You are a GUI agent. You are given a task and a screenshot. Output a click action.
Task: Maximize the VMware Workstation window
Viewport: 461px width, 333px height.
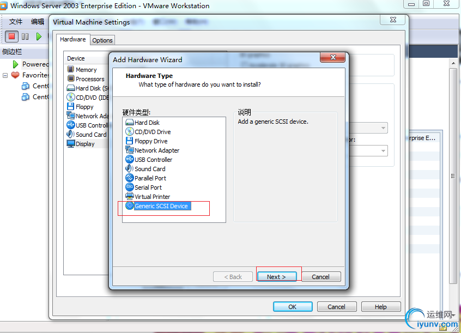pyautogui.click(x=426, y=3)
